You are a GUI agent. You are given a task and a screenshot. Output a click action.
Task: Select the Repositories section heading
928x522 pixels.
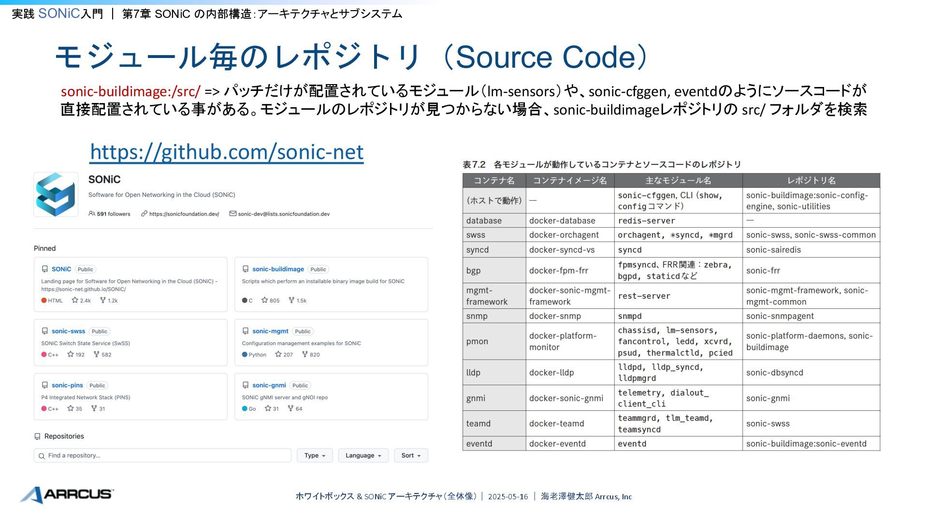(64, 436)
